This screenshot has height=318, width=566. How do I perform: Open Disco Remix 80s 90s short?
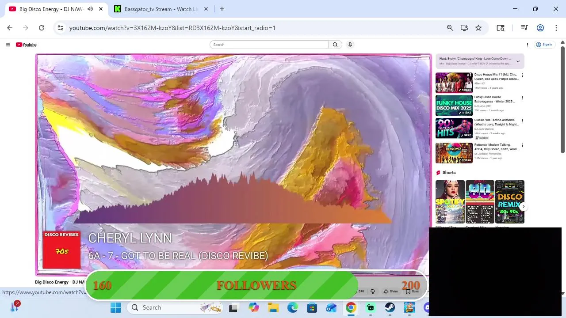510,202
